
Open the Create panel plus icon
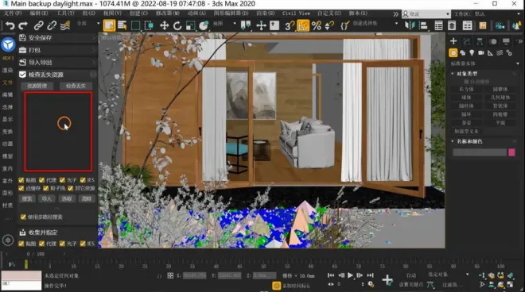click(453, 41)
